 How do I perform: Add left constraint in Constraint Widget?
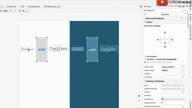[x=158, y=40]
